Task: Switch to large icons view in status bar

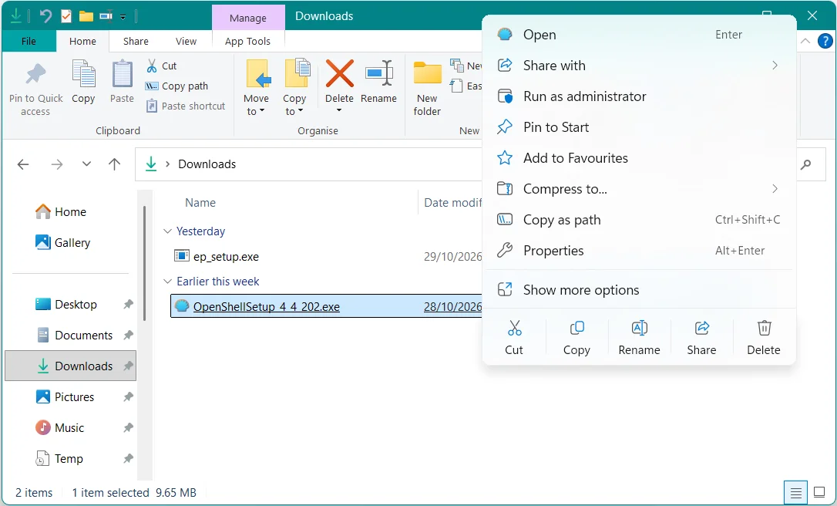Action: click(819, 492)
